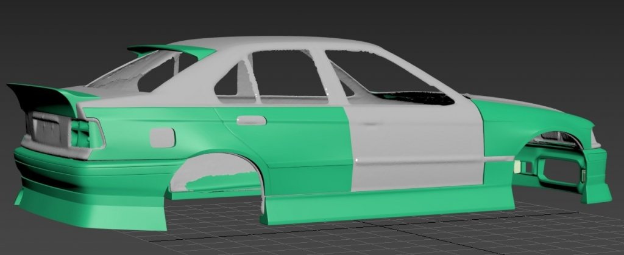Select the green rear door panel
The height and width of the screenshot is (255, 624).
coord(286,146)
